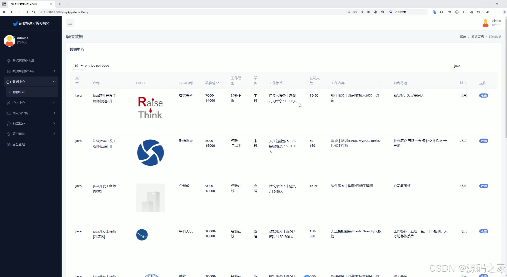Click the 数据表格 breadcrumb link

pyautogui.click(x=477, y=37)
